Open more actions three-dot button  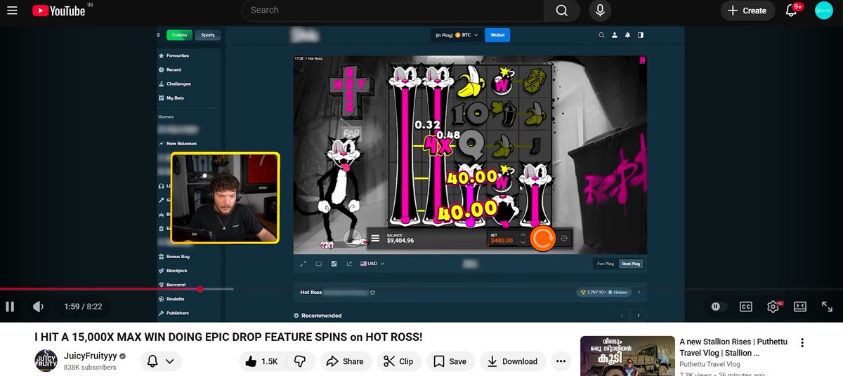point(561,361)
